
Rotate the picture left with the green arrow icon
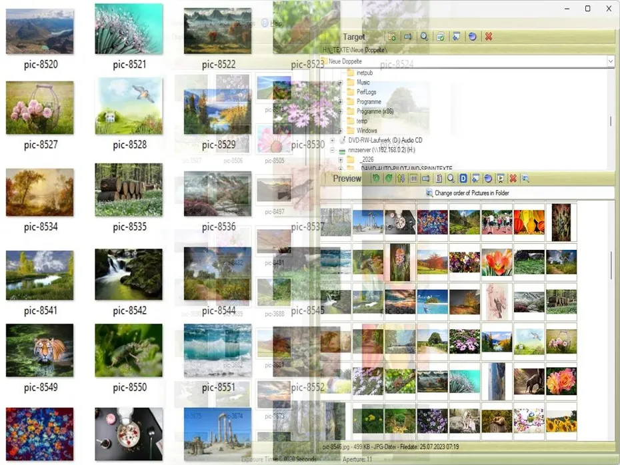[375, 178]
